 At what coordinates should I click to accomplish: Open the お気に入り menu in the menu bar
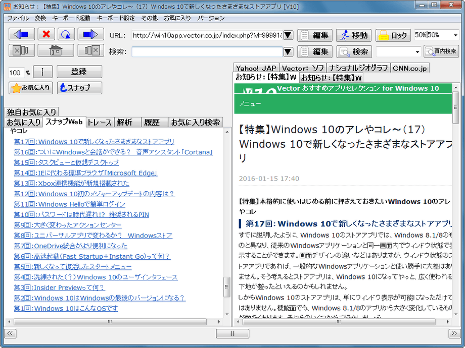click(177, 18)
